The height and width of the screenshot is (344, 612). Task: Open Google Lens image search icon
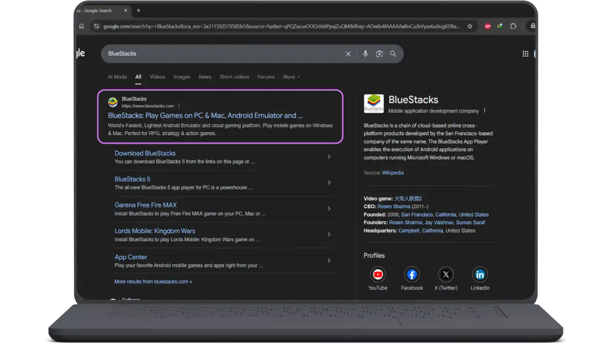(379, 54)
